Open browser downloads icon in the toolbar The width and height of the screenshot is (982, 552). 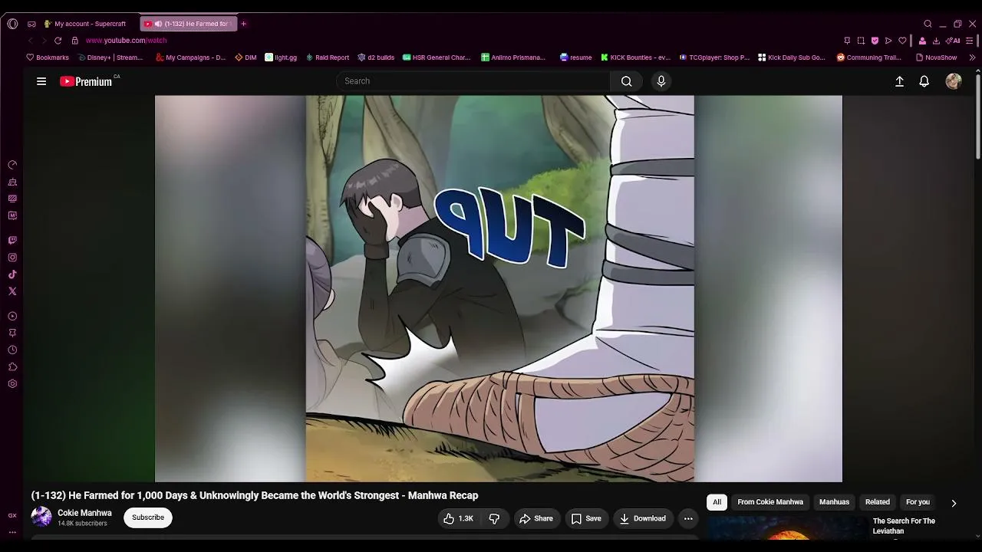[x=936, y=41]
